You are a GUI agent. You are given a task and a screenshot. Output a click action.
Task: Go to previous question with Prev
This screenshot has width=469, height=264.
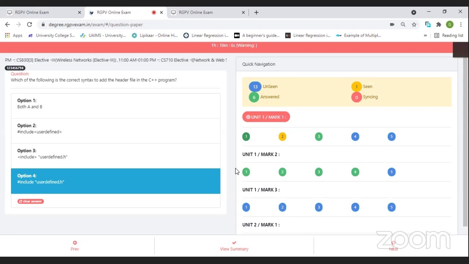point(75,246)
